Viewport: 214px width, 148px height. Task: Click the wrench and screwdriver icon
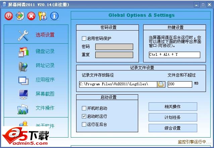pyautogui.click(x=23, y=36)
